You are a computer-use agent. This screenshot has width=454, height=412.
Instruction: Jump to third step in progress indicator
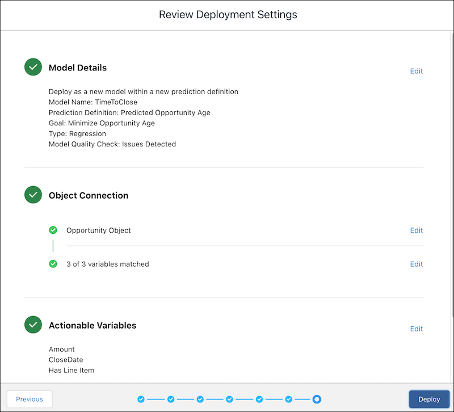pyautogui.click(x=200, y=400)
